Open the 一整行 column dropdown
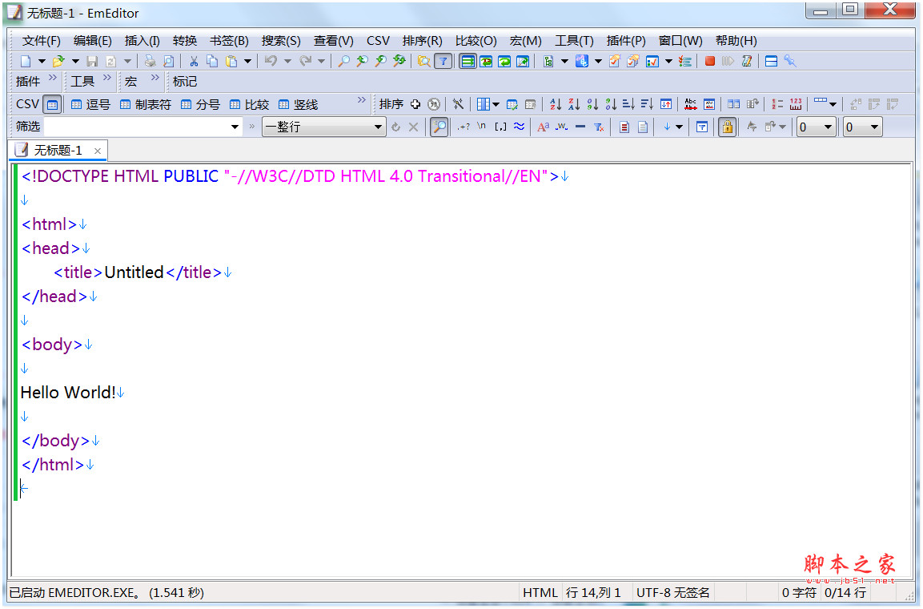Image resolution: width=923 pixels, height=609 pixels. click(x=379, y=127)
